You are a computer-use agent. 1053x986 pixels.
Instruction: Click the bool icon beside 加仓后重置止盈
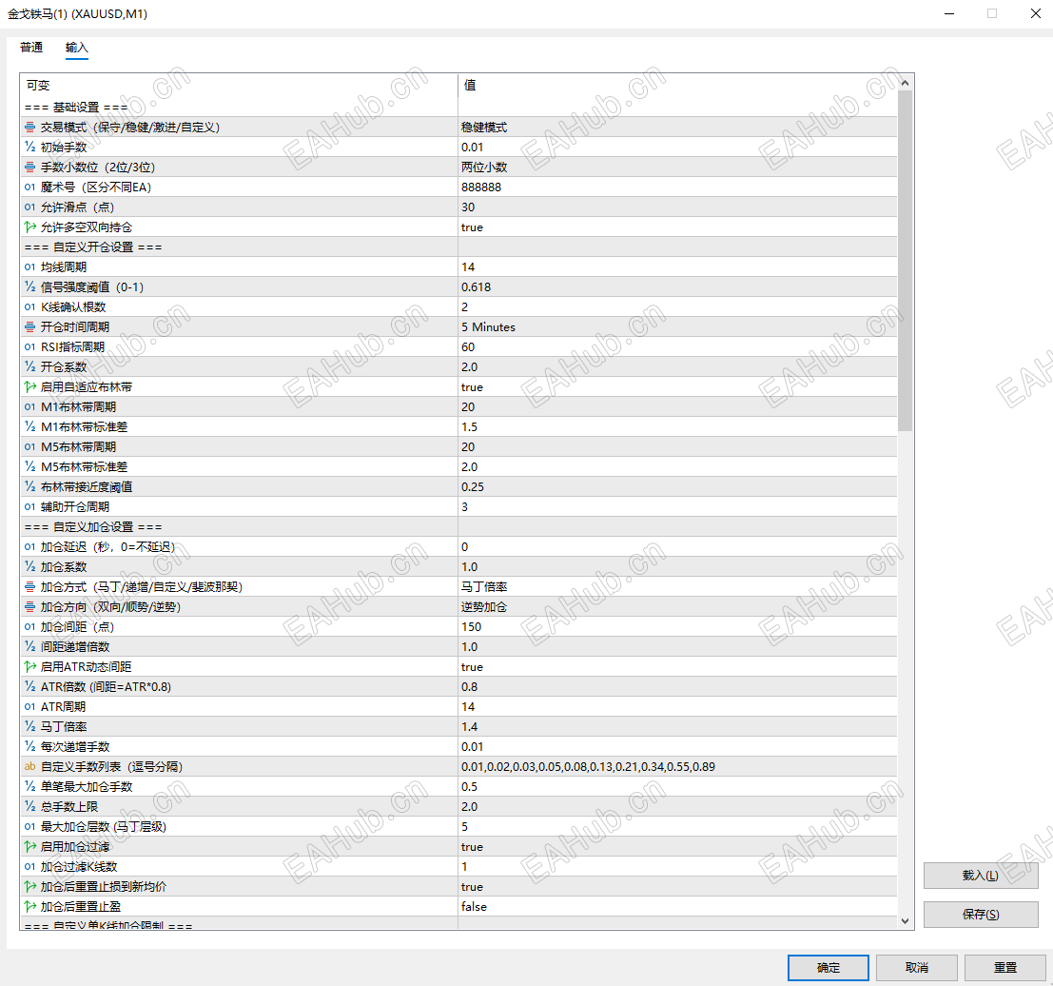[x=29, y=906]
